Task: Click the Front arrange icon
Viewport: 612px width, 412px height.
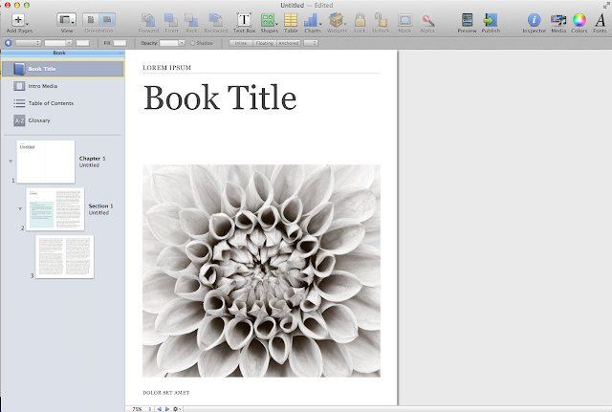Action: click(171, 20)
